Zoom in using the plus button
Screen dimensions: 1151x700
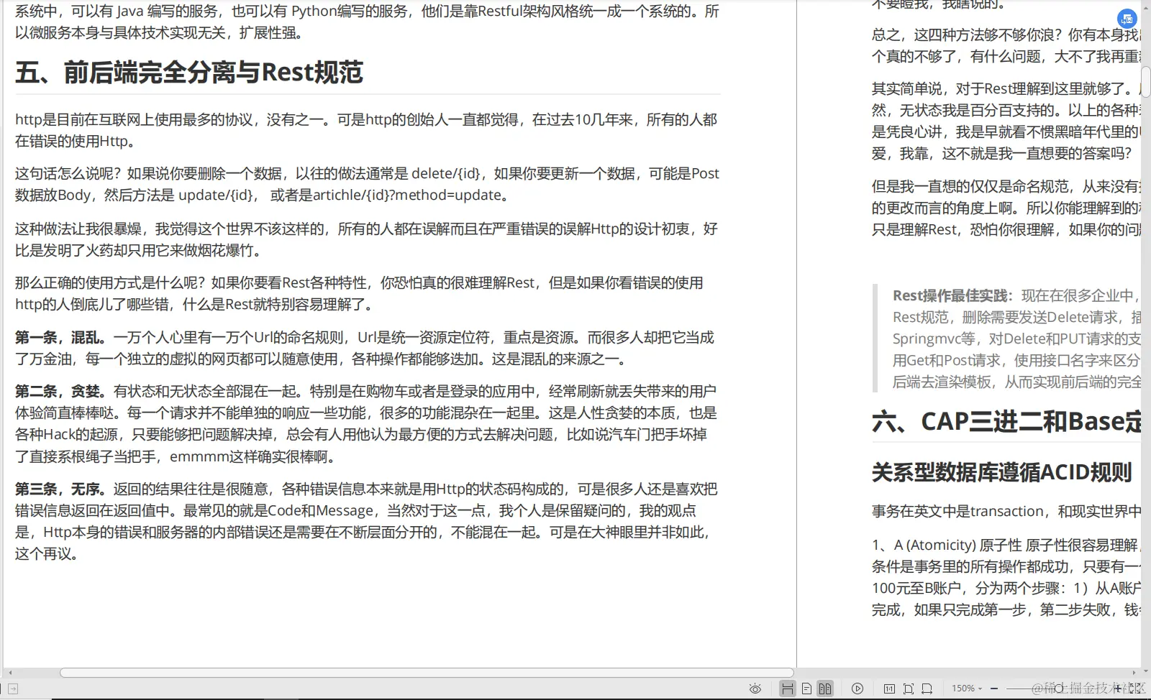1118,689
